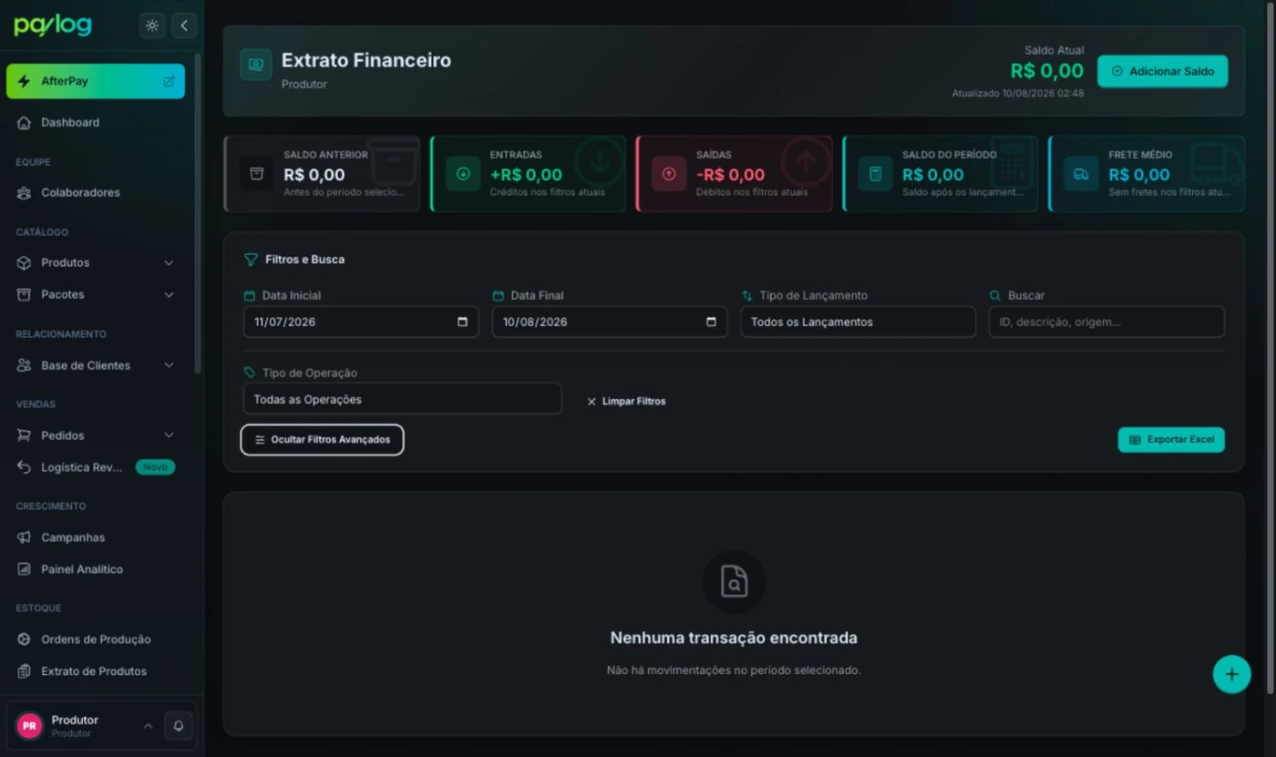Click the floating plus action button
This screenshot has width=1276, height=757.
(1231, 674)
